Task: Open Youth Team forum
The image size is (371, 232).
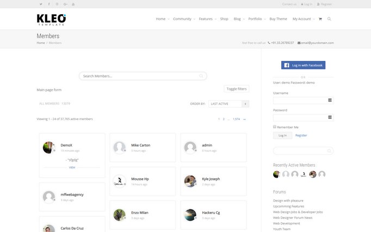Action: tap(282, 229)
